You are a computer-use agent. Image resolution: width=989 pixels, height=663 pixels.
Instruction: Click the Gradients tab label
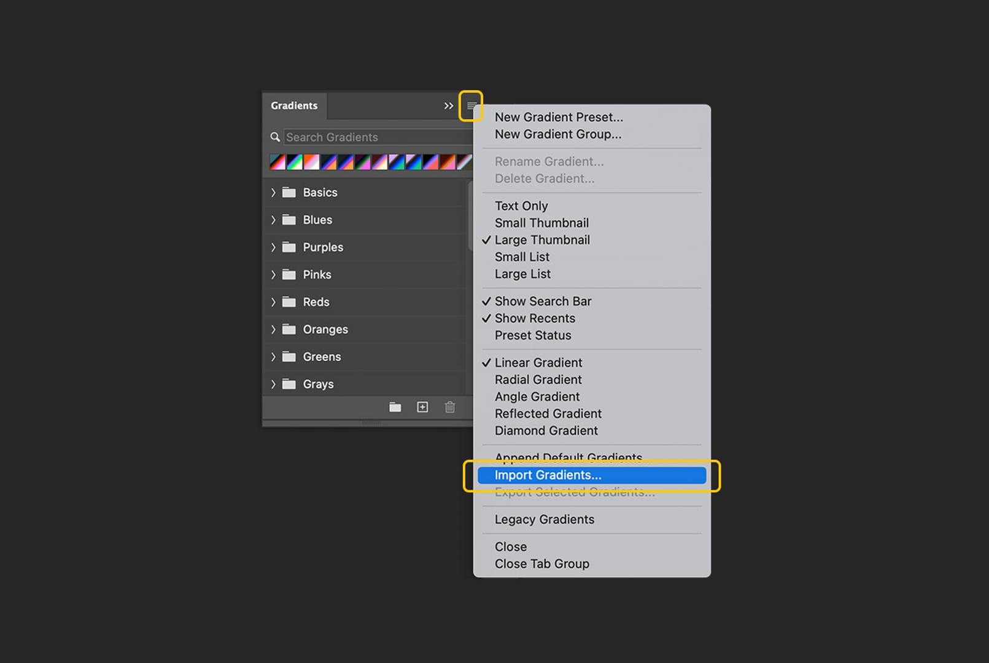click(294, 106)
